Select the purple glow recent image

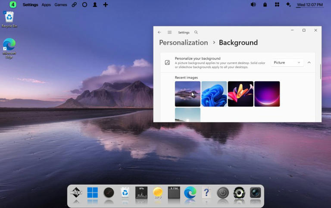pos(267,94)
